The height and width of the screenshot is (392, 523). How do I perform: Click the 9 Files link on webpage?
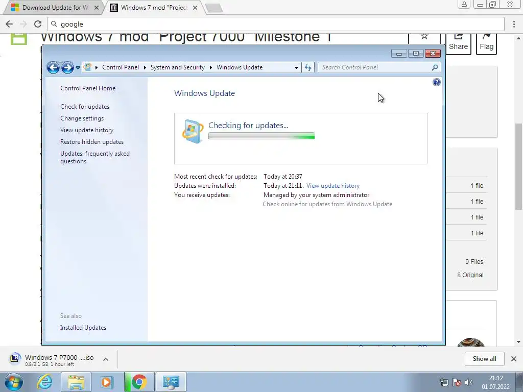[474, 262]
